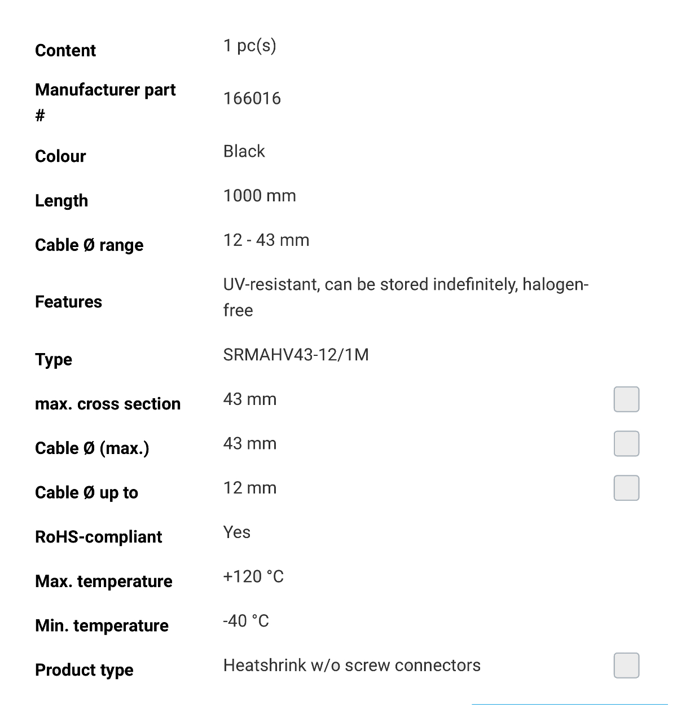
Task: Click the 1 pc(s) content value
Action: click(x=250, y=46)
